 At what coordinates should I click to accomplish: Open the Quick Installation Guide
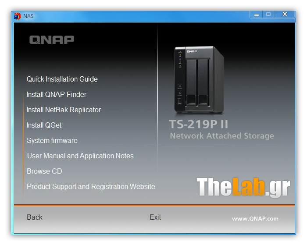point(62,79)
